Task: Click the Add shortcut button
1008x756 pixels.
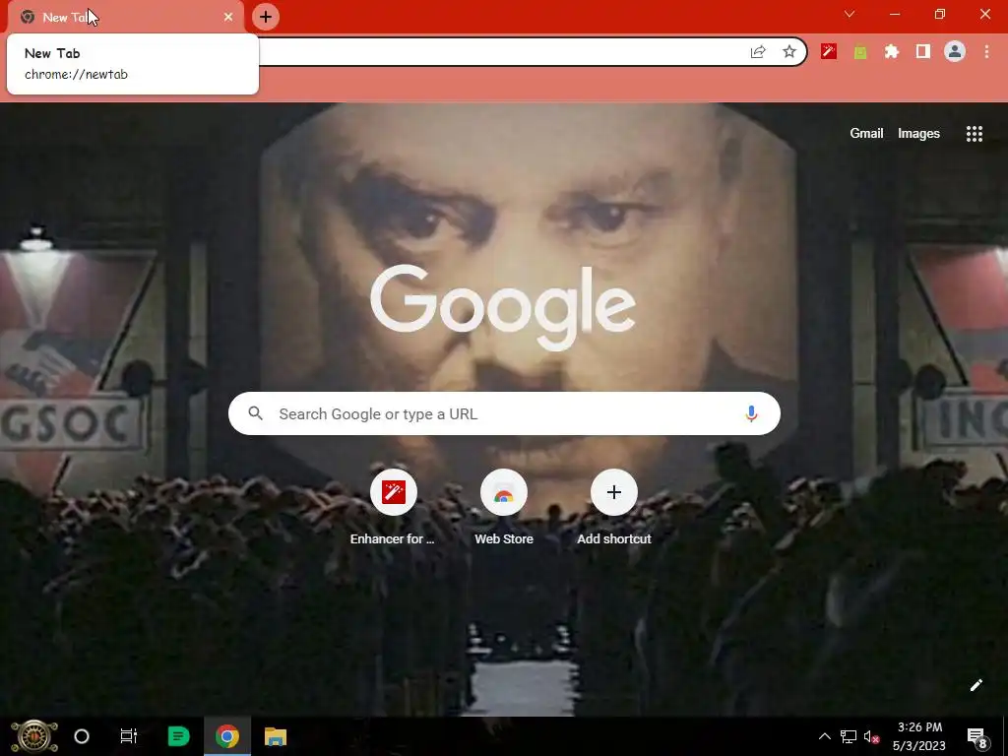Action: [x=614, y=508]
